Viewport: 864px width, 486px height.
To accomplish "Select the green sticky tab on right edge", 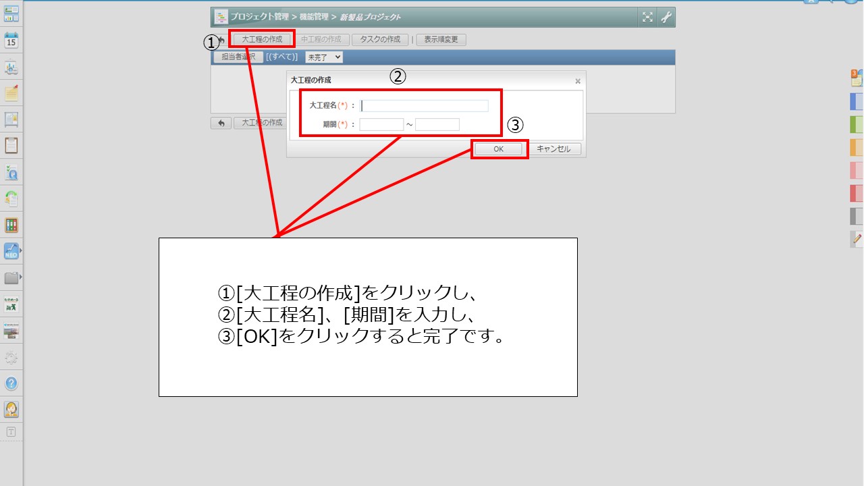I will point(857,124).
